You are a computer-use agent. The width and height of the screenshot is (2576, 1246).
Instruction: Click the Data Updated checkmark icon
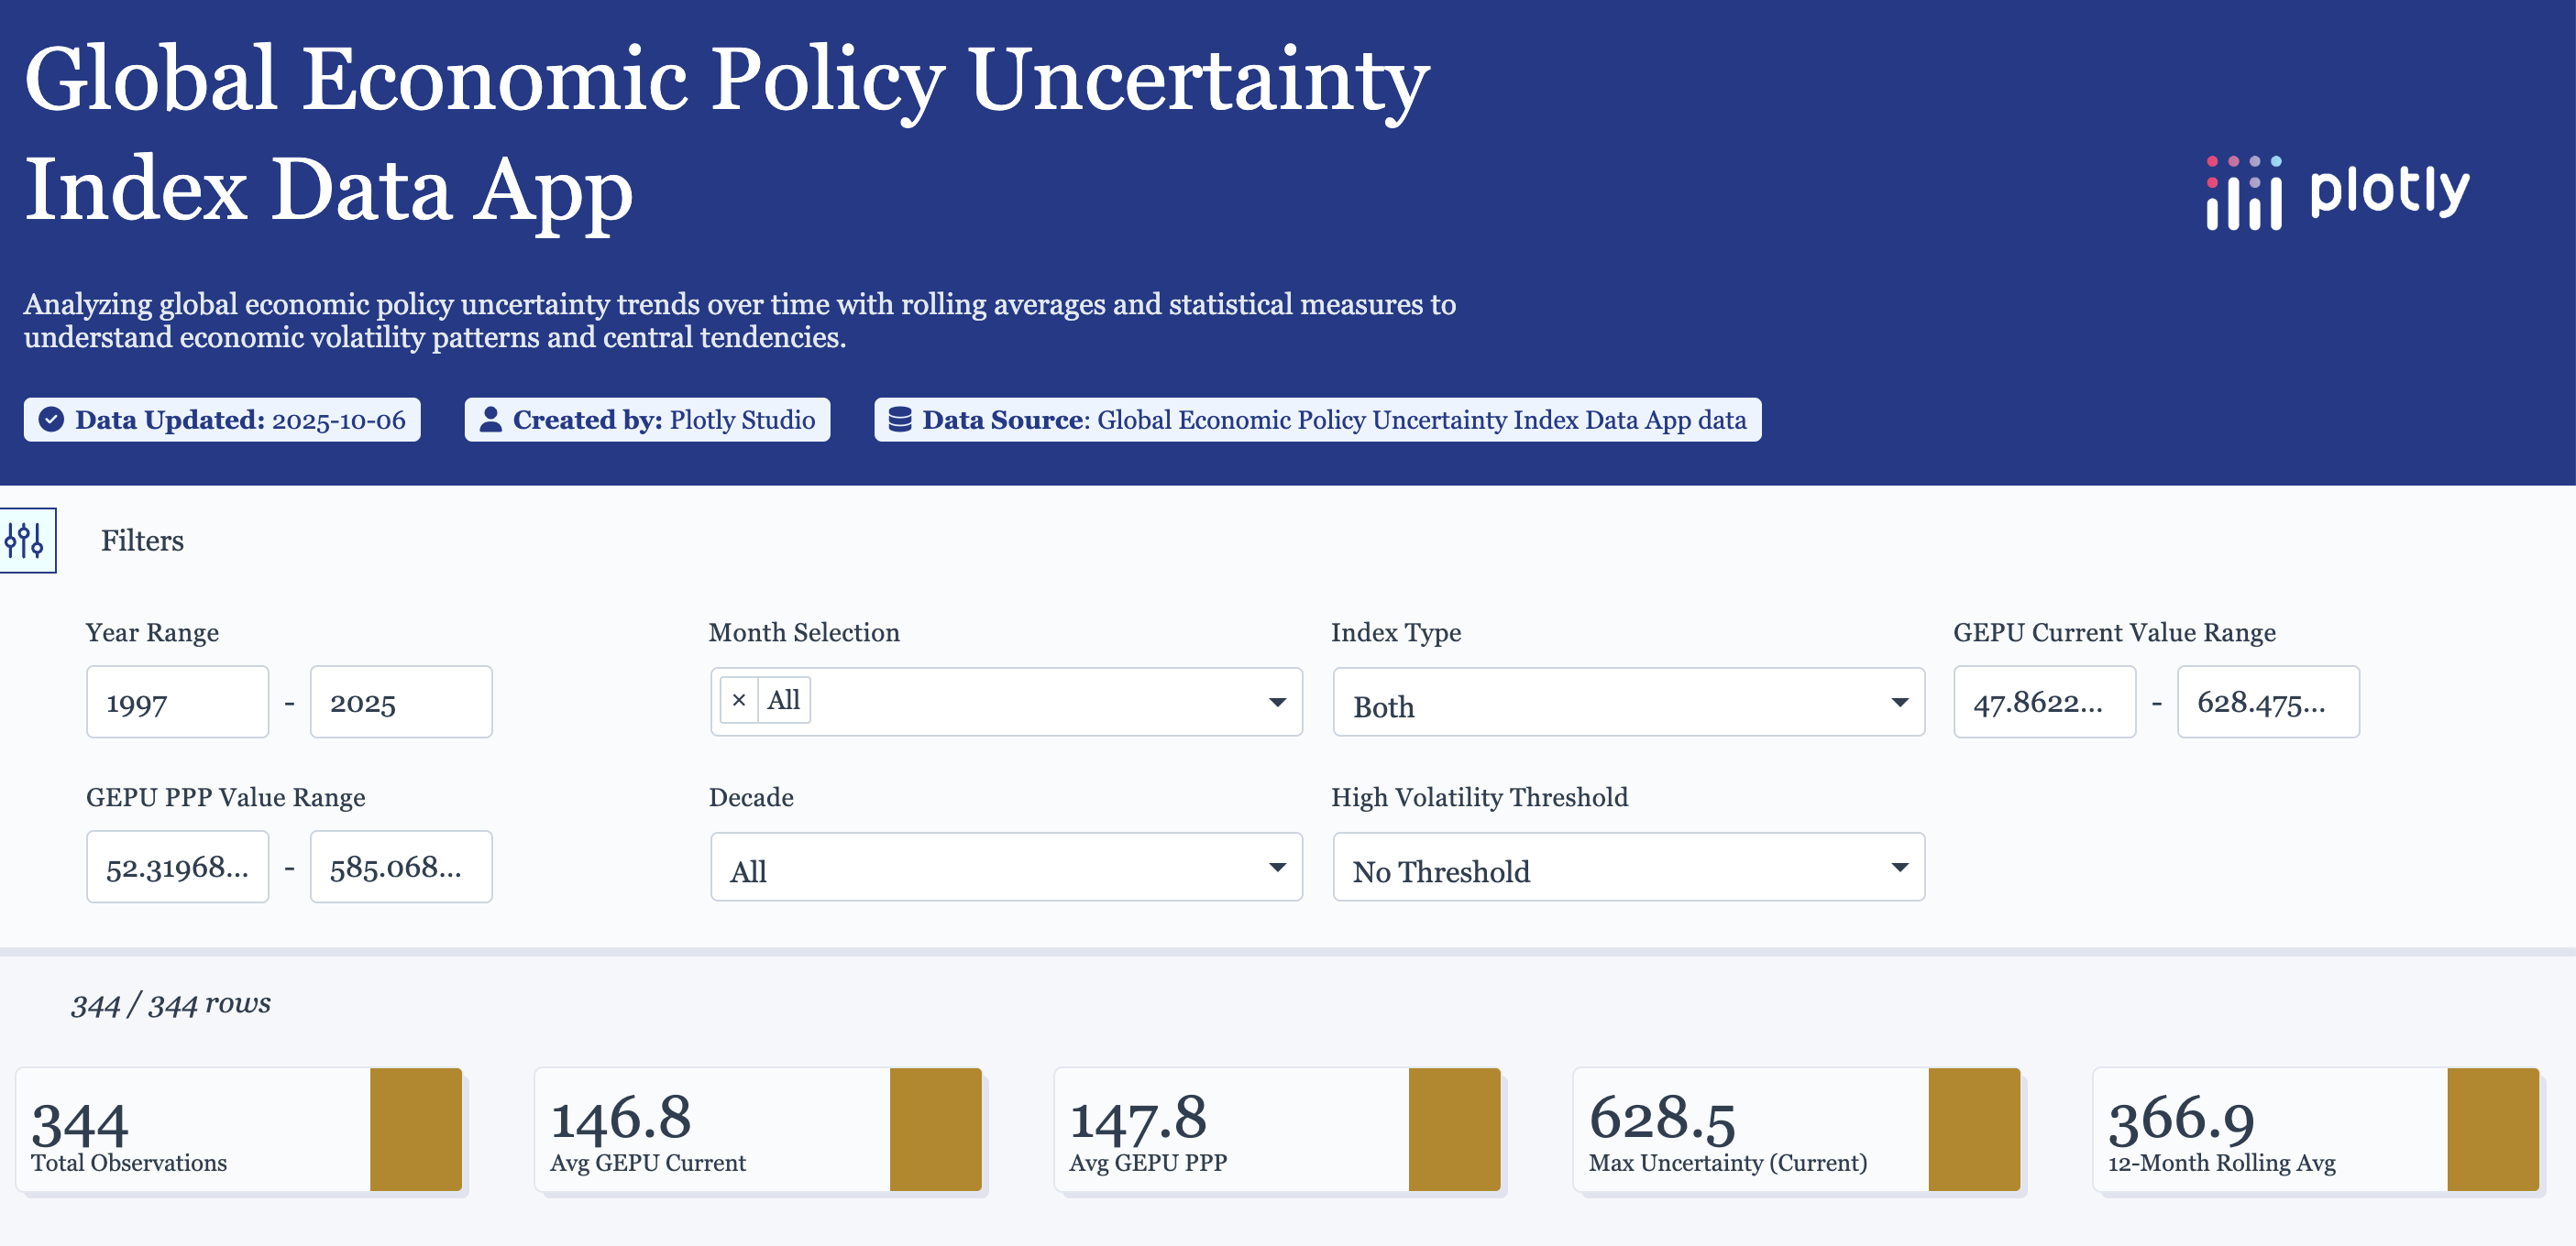click(51, 420)
